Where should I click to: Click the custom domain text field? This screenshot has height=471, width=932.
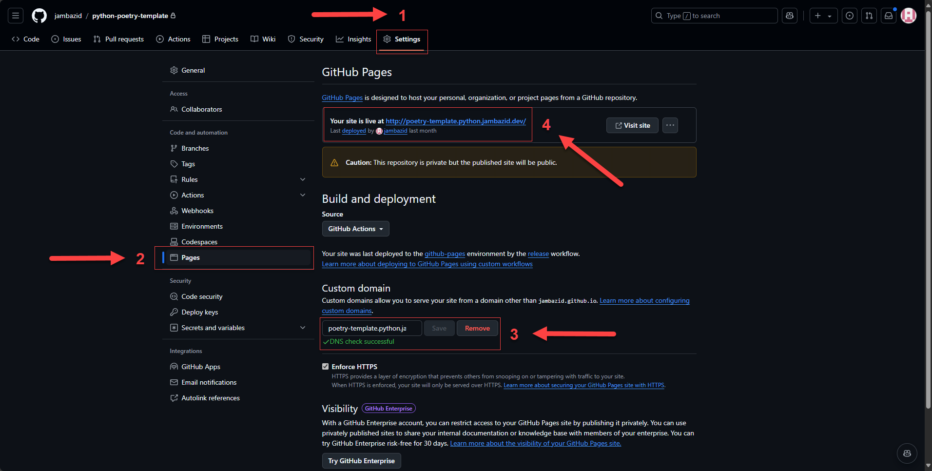(372, 328)
